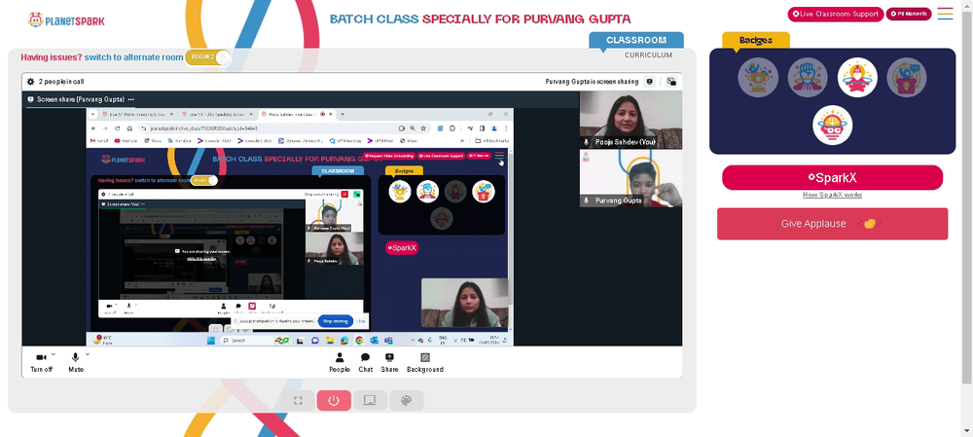
Task: Open Background effects option
Action: 425,362
